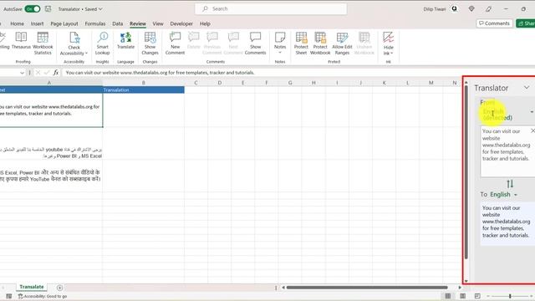This screenshot has height=301, width=535.
Task: Click the pen icon in title bar
Action: pyautogui.click(x=488, y=9)
